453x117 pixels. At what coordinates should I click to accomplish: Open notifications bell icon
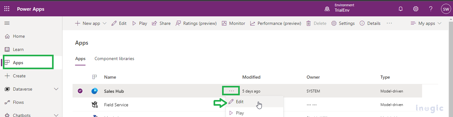coord(401,9)
